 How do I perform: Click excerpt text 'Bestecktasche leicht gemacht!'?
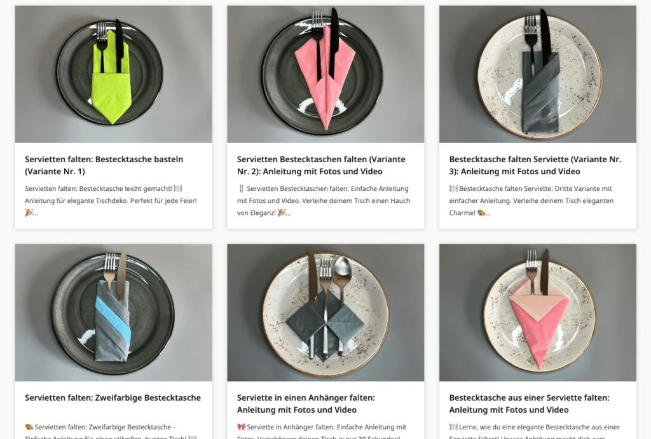[125, 188]
